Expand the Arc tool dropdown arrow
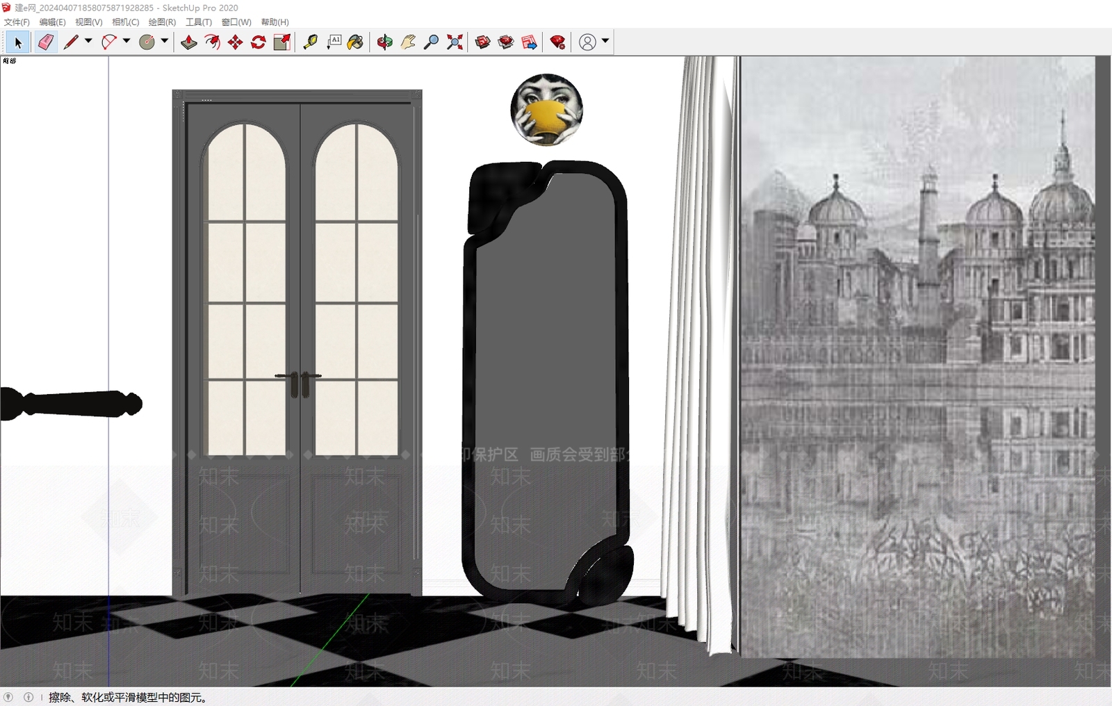Image resolution: width=1112 pixels, height=706 pixels. 126,41
